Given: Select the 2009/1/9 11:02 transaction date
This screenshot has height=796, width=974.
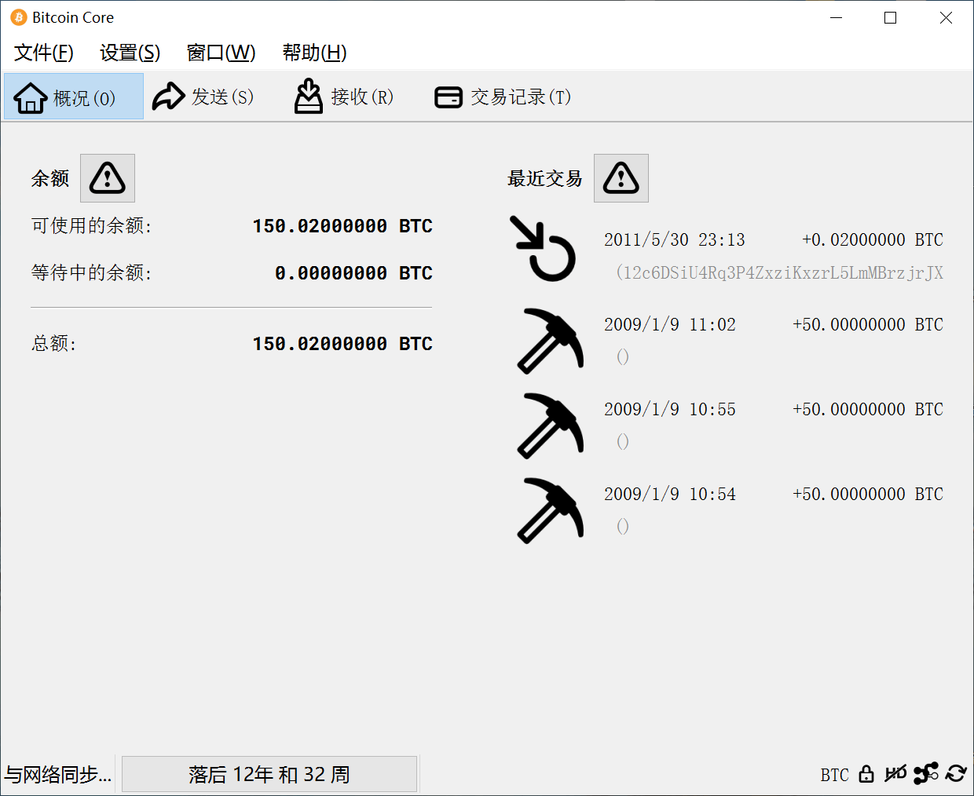Looking at the screenshot, I should (x=670, y=324).
